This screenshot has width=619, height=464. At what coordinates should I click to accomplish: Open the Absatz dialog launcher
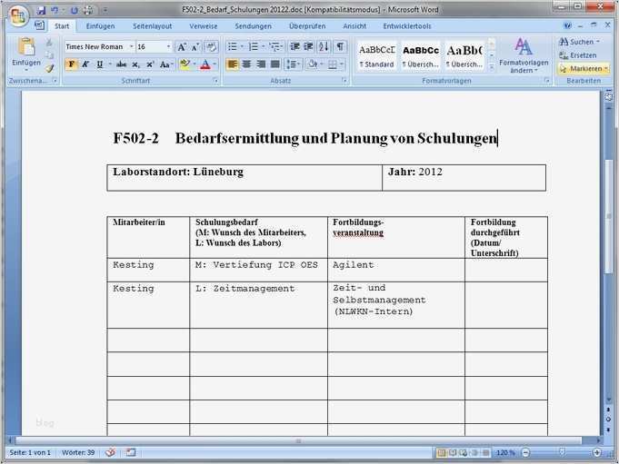click(344, 81)
